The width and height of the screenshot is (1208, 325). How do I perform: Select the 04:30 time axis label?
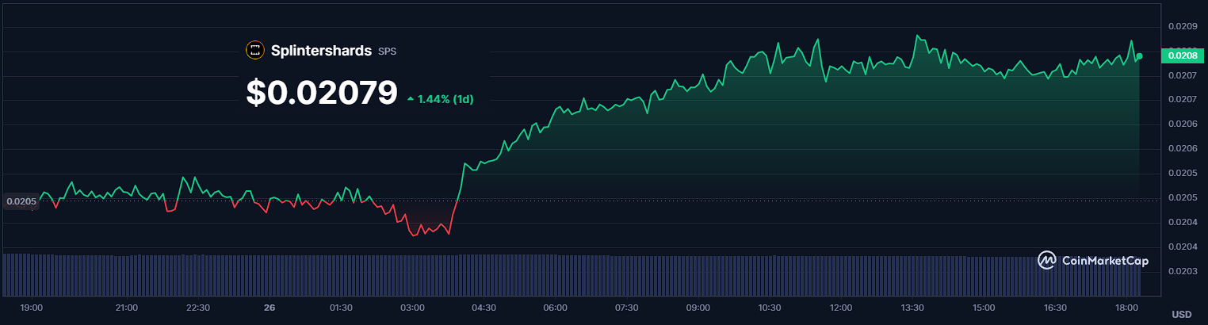pyautogui.click(x=484, y=308)
